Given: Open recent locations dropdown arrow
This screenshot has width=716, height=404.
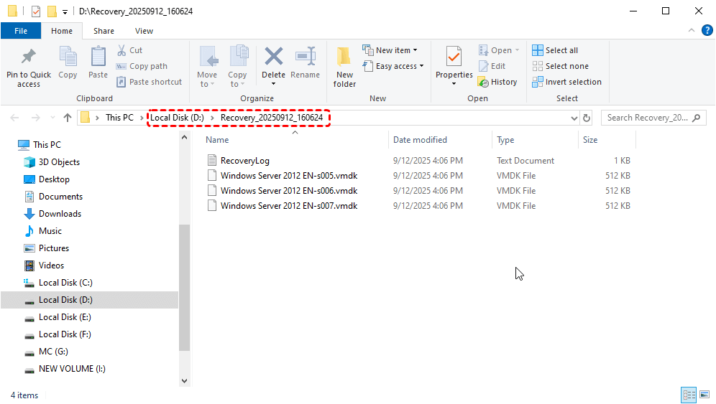Looking at the screenshot, I should click(52, 118).
